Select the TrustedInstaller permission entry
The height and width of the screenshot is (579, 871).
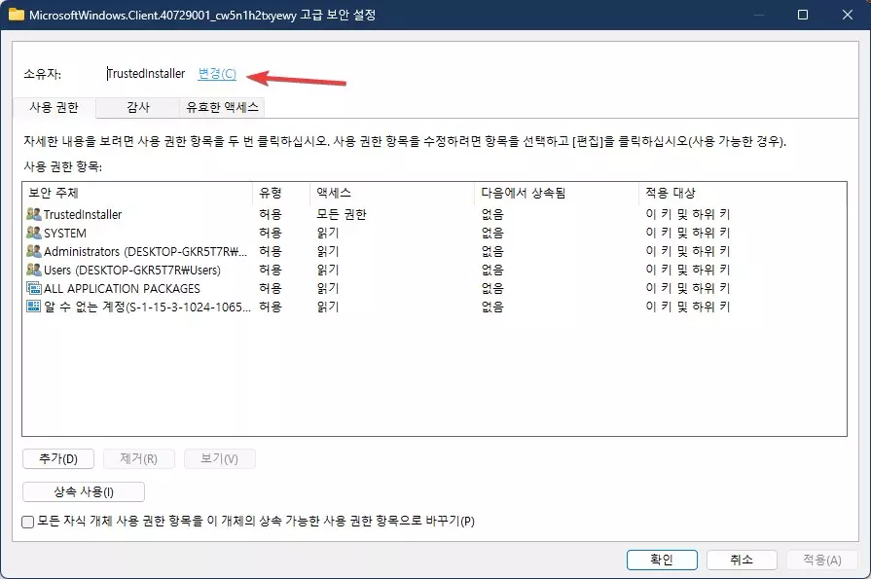434,214
